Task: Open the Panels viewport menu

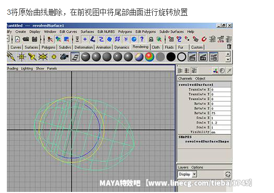Action: 52,69
